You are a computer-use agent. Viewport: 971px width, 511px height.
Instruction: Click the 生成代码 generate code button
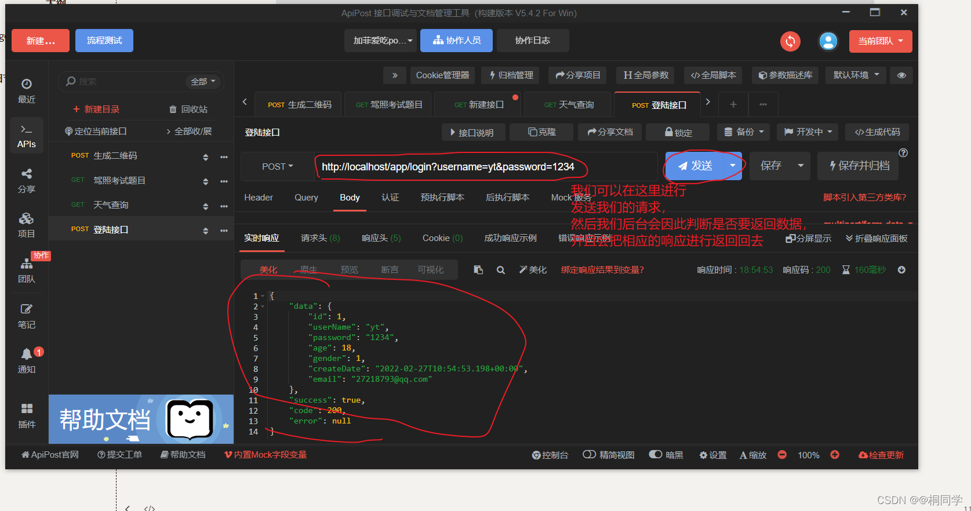pyautogui.click(x=877, y=132)
